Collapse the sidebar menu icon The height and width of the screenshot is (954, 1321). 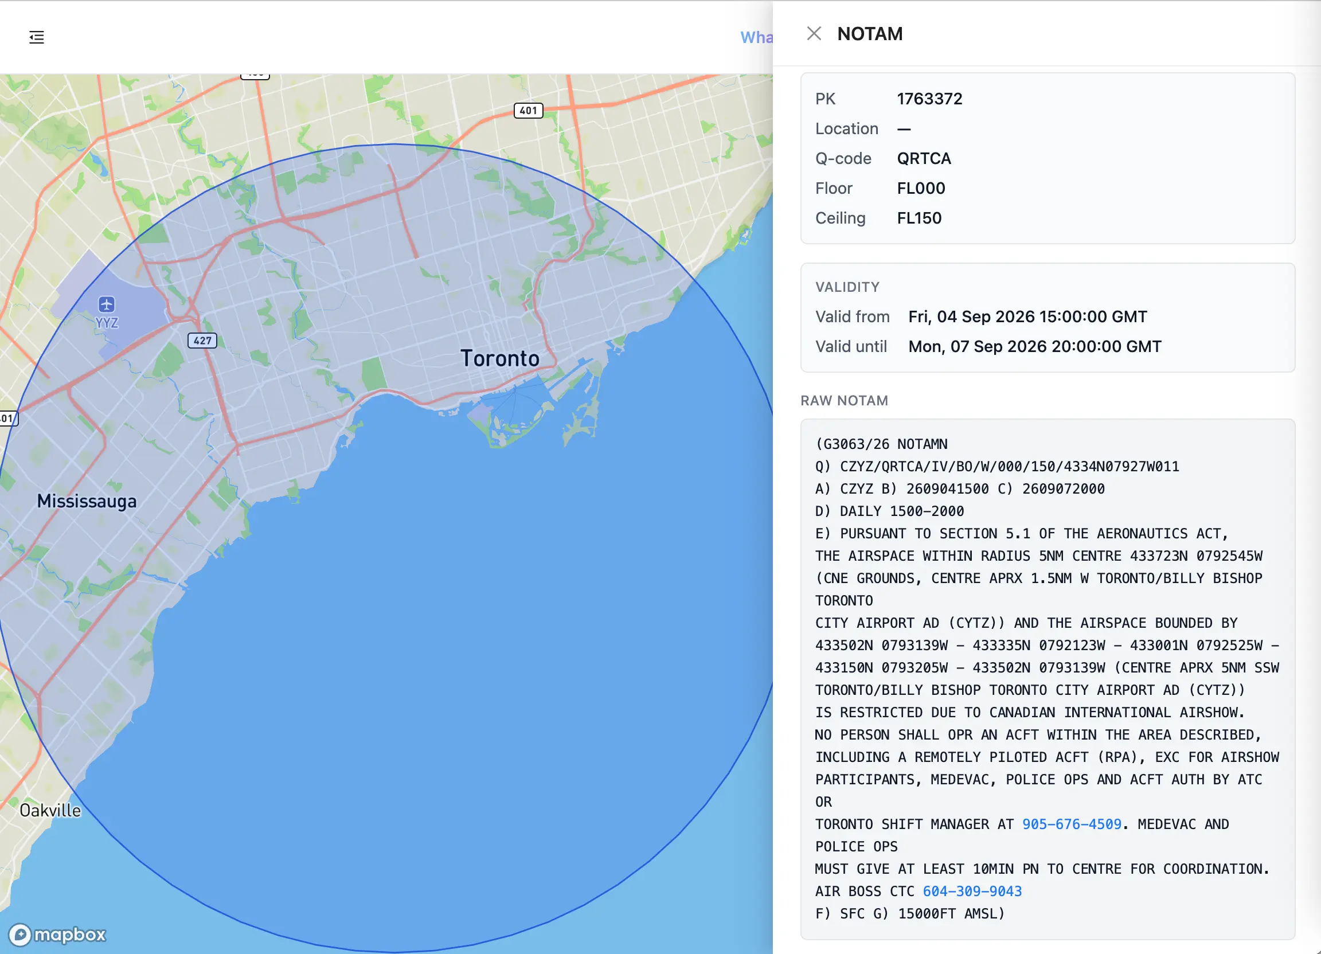point(37,37)
